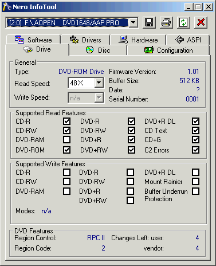Click the RPC II region control value
Image resolution: width=216 pixels, height=266 pixels.
coord(96,238)
